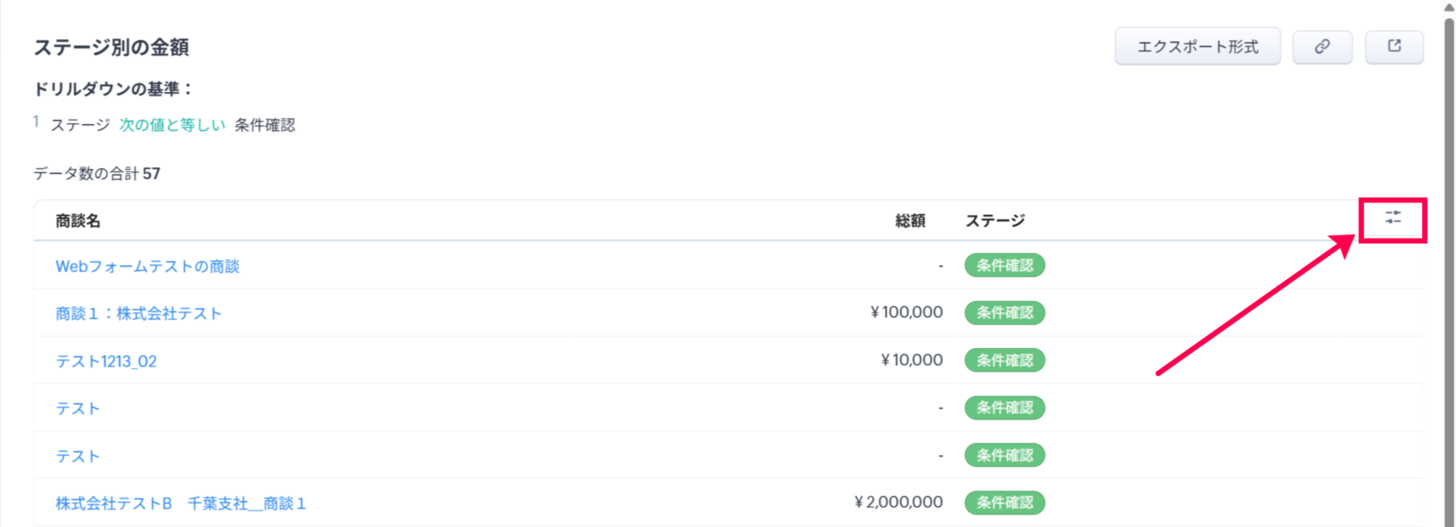Click the 総額 column header
Image resolution: width=1456 pixels, height=527 pixels.
tap(910, 221)
